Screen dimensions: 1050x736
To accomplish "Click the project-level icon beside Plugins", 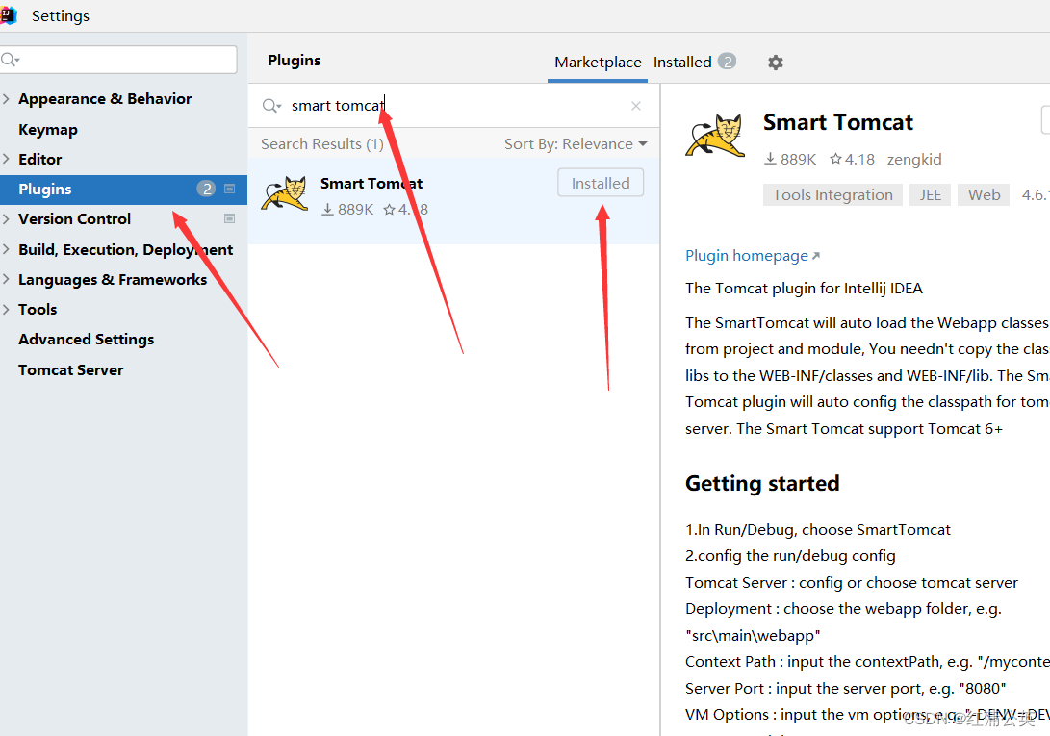I will tap(229, 189).
